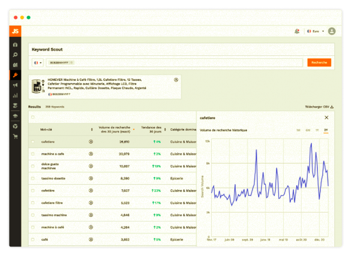This screenshot has height=256, width=351.
Task: Tick the checkbox for machine a cafe
Action: click(33, 154)
